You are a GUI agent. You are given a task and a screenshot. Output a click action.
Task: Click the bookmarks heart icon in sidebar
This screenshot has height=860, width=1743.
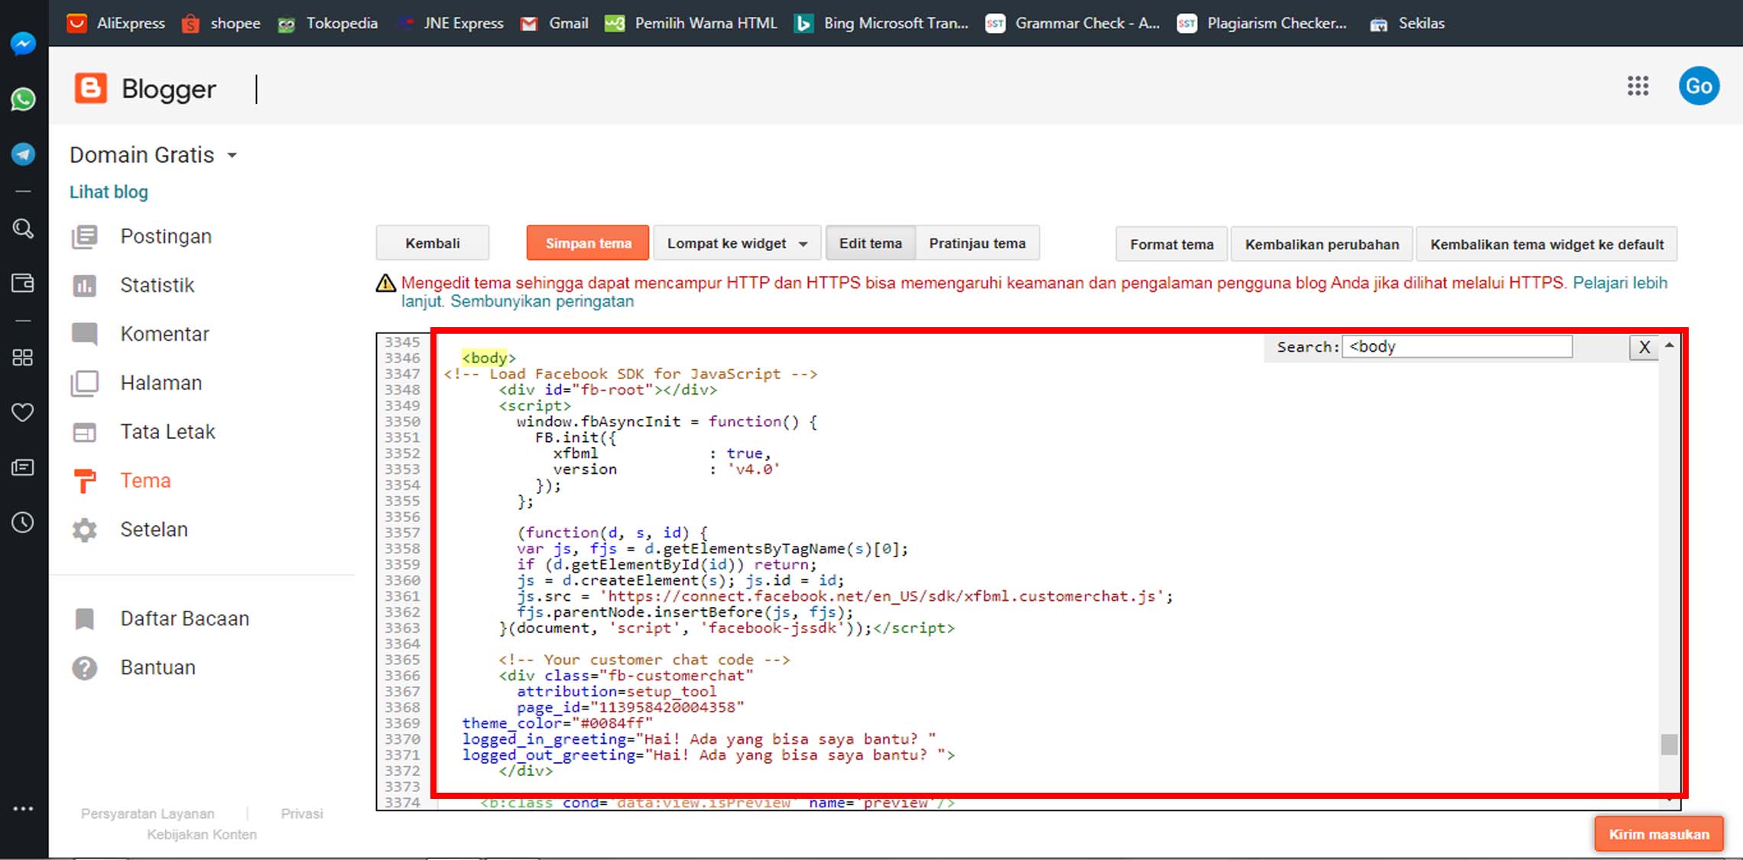point(23,413)
